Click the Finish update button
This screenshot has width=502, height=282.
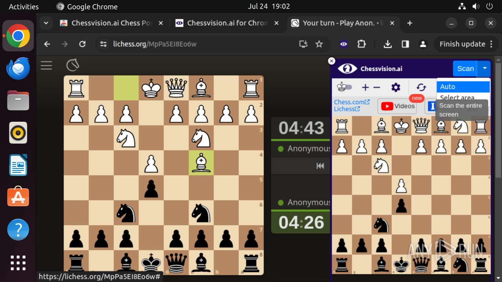tap(462, 44)
